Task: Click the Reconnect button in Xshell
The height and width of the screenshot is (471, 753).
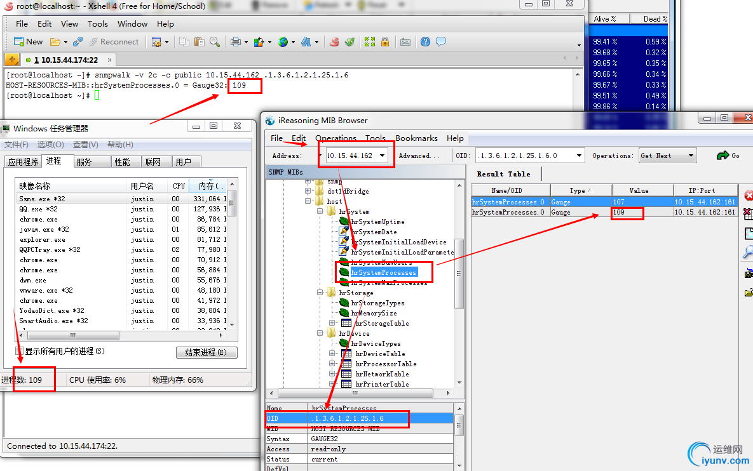Action: click(x=114, y=42)
